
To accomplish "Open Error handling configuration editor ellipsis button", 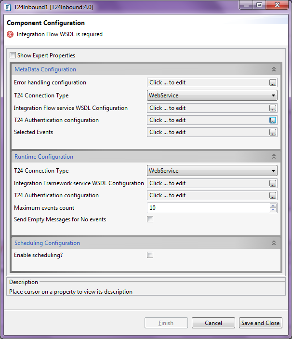I will (273, 82).
